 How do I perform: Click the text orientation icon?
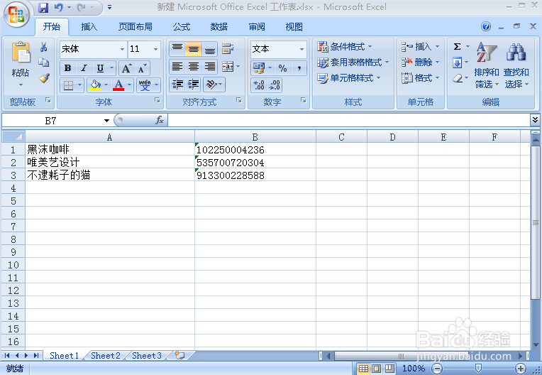211,85
